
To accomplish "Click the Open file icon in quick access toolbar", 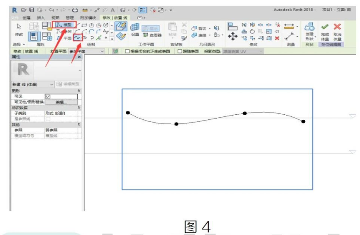I will tap(23, 10).
